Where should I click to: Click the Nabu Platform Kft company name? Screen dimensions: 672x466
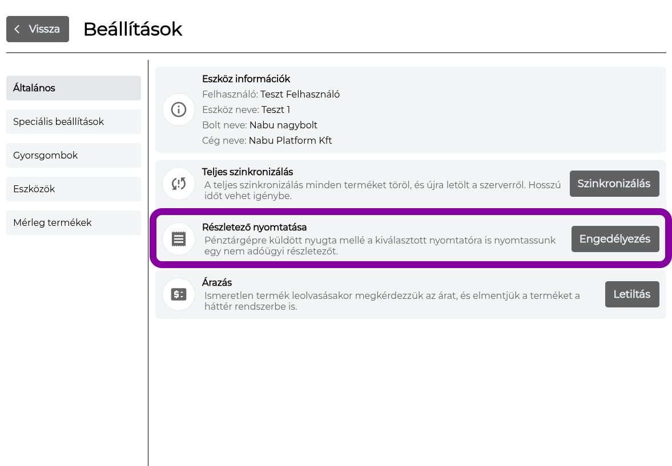(290, 140)
